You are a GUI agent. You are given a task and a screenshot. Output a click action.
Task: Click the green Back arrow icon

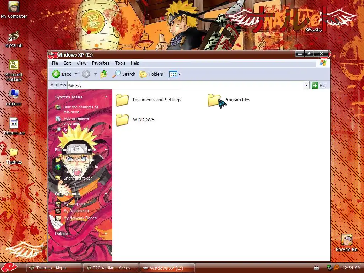[56, 74]
